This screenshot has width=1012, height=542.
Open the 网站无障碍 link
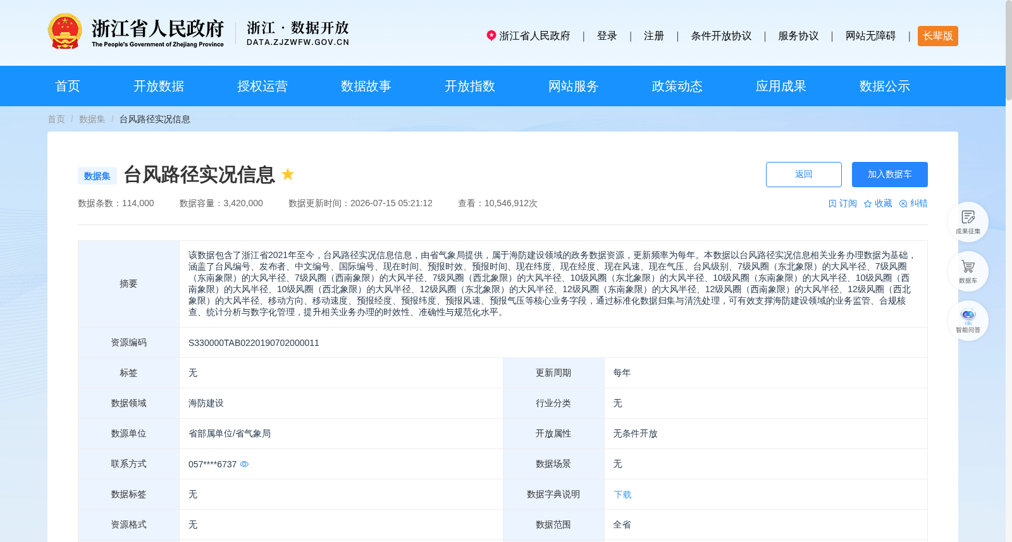(870, 36)
